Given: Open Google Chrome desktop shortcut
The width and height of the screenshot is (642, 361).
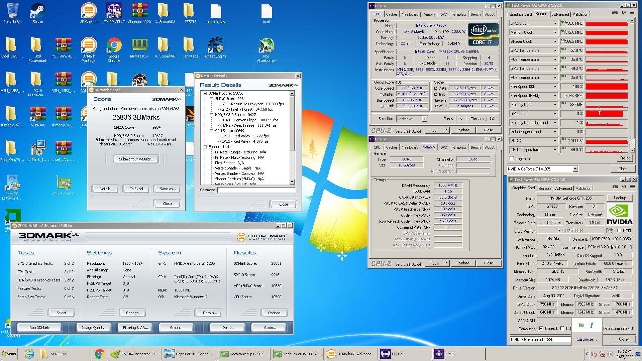Looking at the screenshot, I should pyautogui.click(x=114, y=50).
